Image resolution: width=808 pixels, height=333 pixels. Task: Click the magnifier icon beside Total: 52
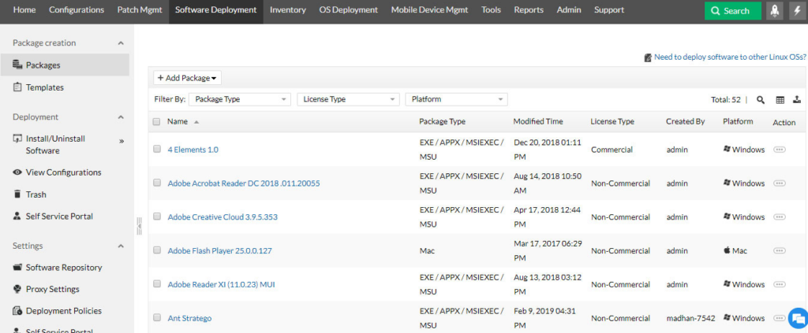click(x=760, y=100)
